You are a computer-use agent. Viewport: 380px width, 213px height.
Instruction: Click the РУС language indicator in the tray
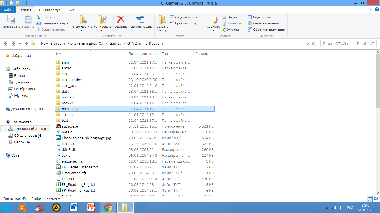[x=350, y=207]
